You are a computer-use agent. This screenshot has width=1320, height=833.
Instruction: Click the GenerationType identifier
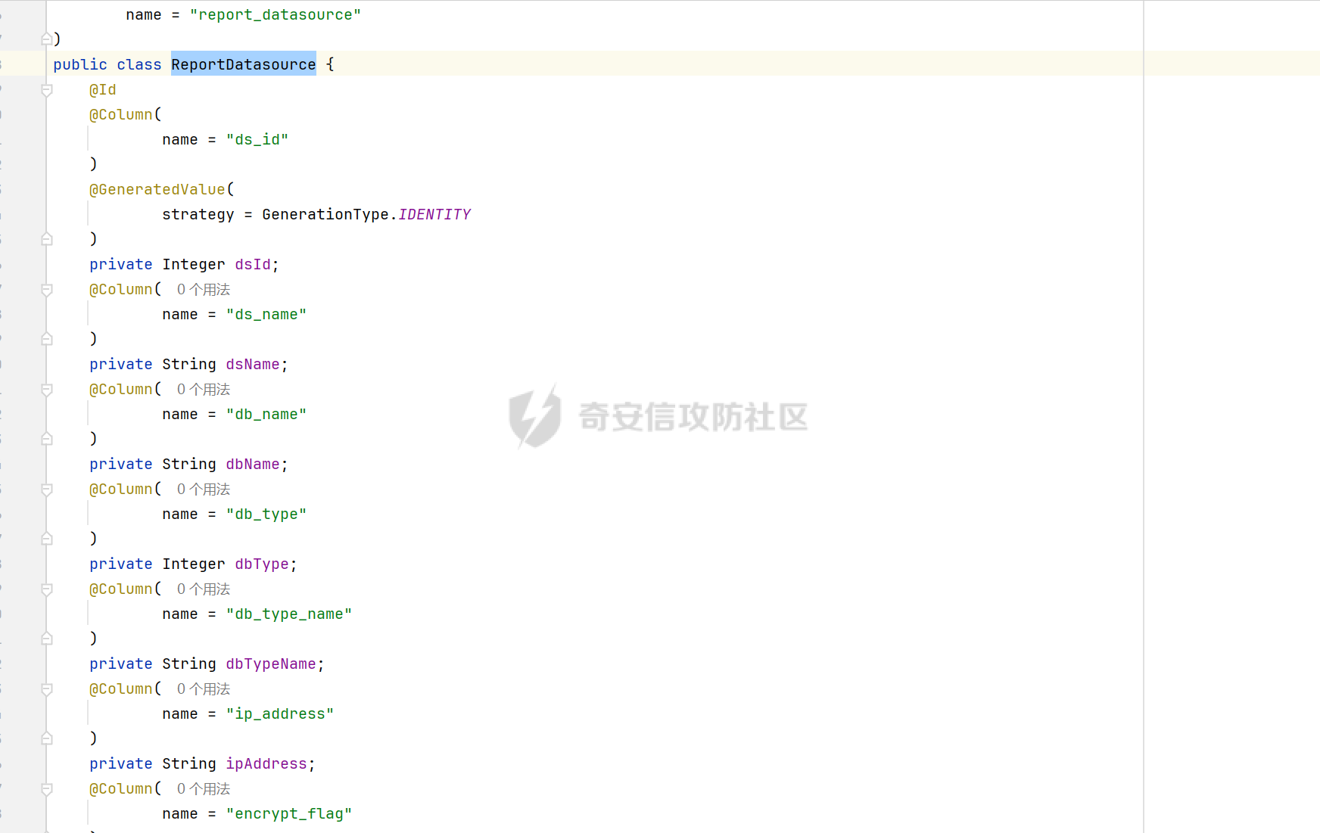[325, 215]
